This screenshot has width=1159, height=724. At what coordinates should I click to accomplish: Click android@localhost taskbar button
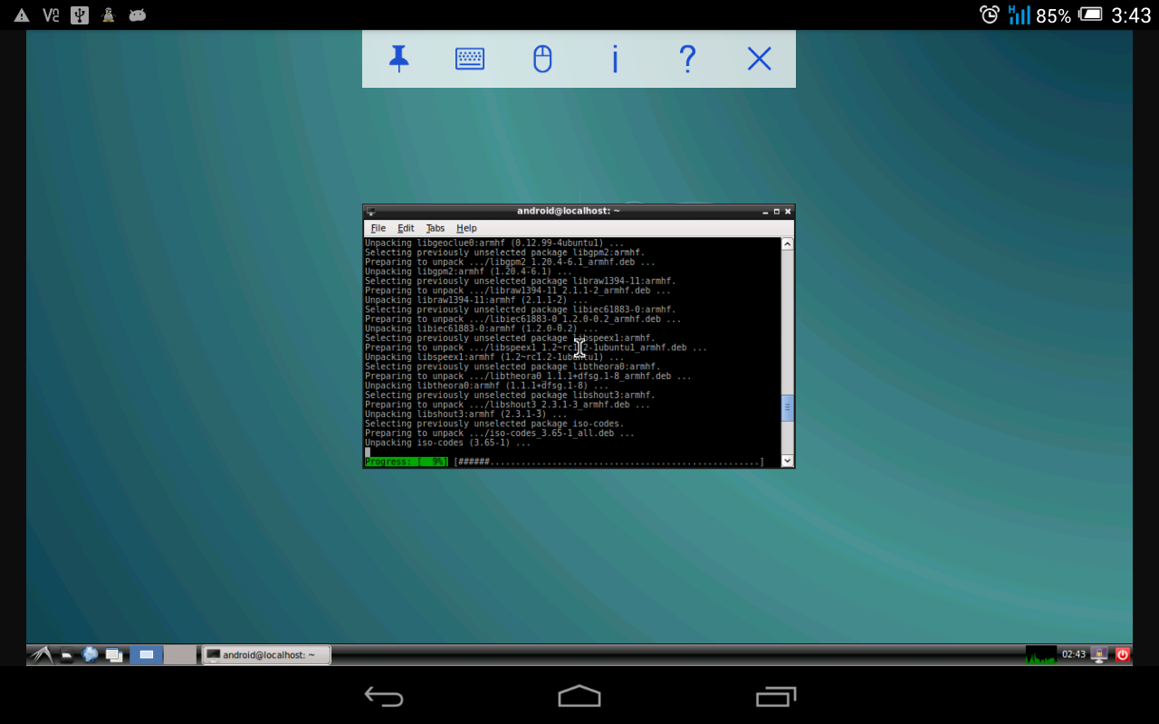pyautogui.click(x=266, y=654)
